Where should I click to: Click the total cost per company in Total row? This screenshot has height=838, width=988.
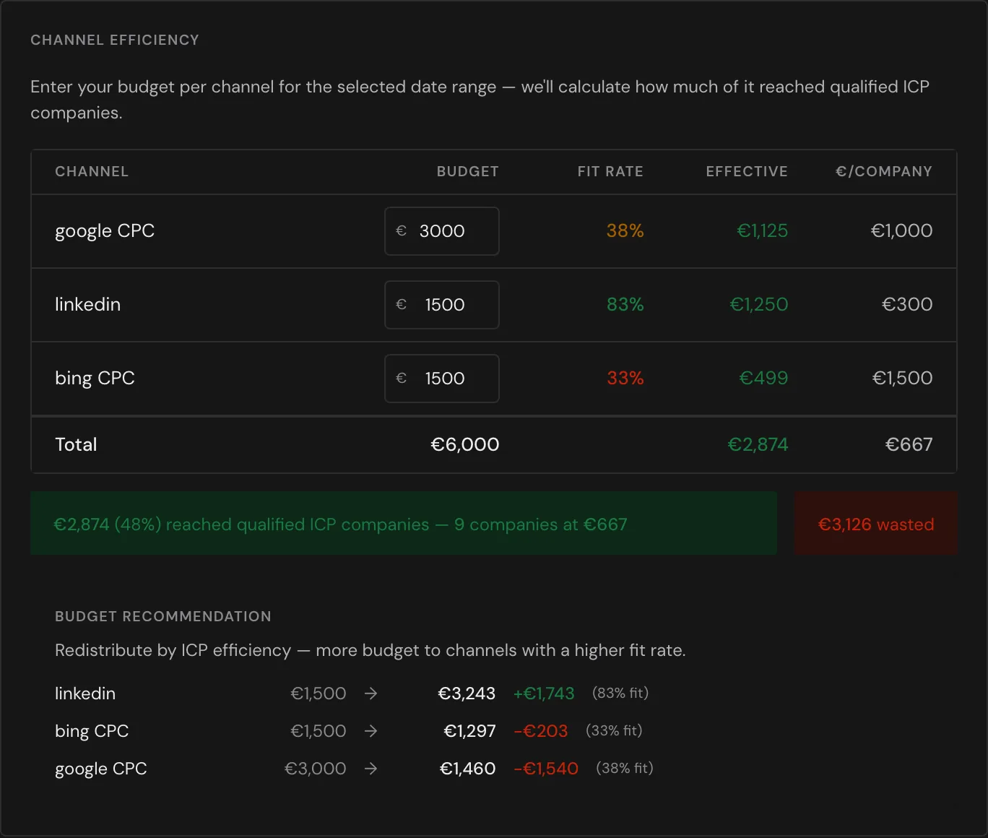coord(909,445)
